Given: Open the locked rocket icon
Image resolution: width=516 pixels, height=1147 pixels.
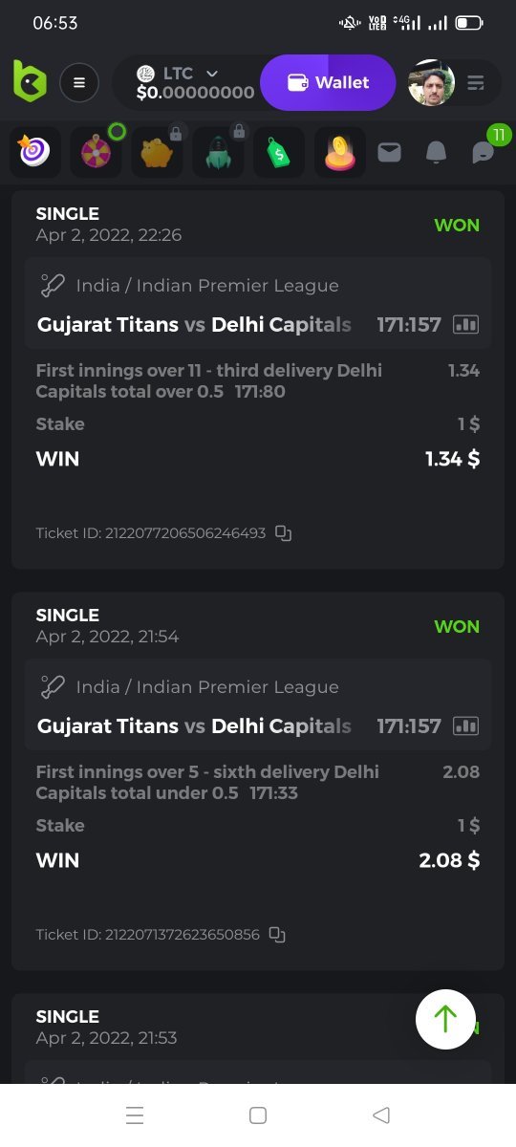Looking at the screenshot, I should pos(218,152).
